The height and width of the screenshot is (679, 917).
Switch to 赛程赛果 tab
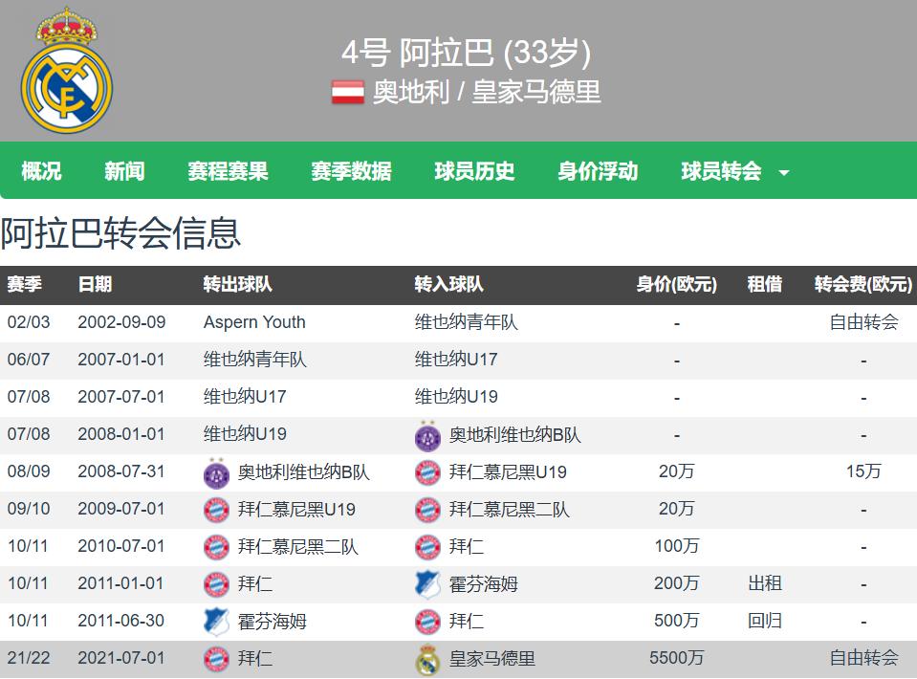(x=228, y=171)
